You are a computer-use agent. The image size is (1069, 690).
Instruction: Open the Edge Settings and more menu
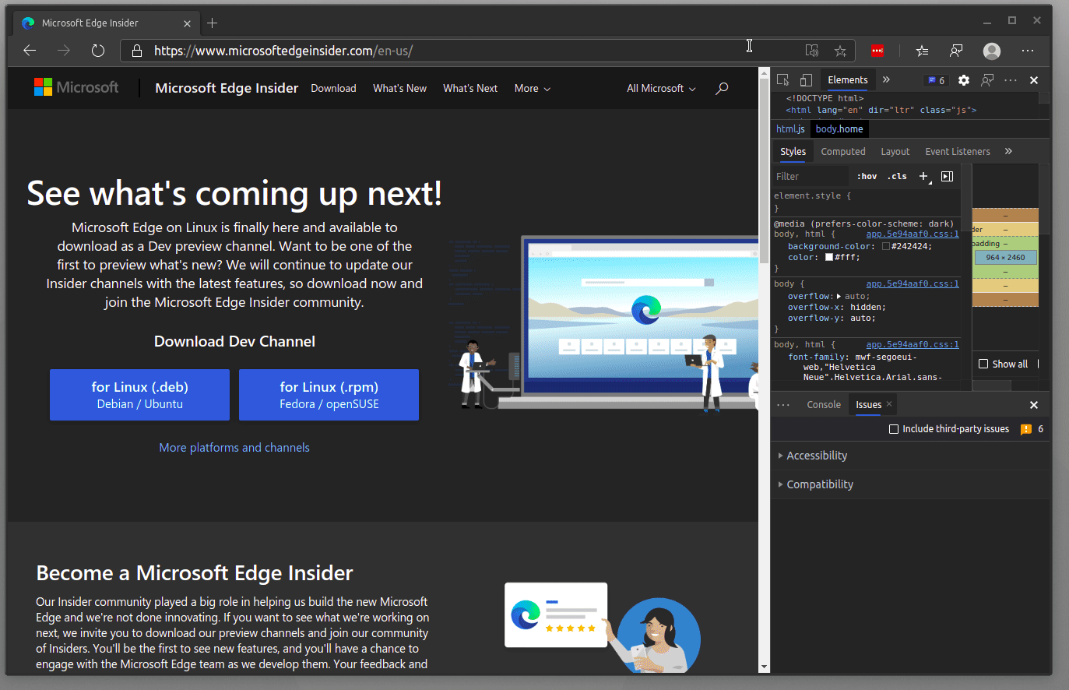1028,51
